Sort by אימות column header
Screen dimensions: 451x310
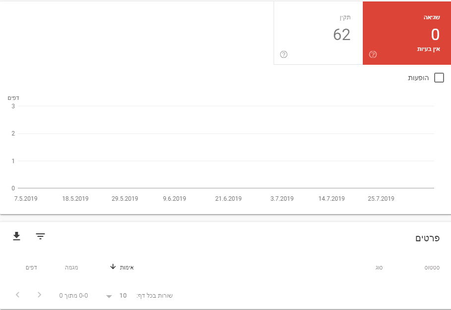[x=126, y=267]
